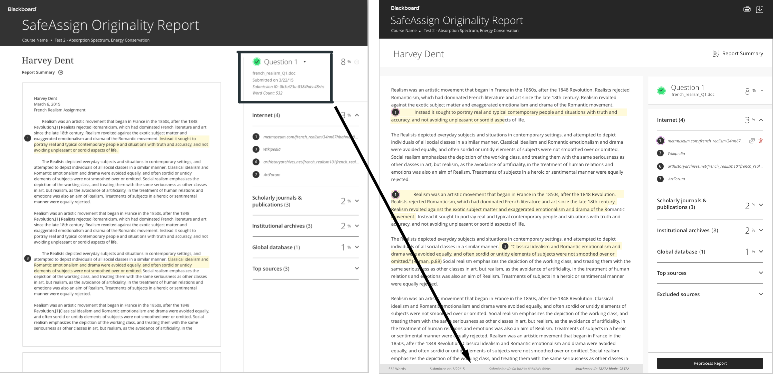Select arthistoryarchives.net source in right pane
Screen dimensions: 773x374
tap(714, 166)
